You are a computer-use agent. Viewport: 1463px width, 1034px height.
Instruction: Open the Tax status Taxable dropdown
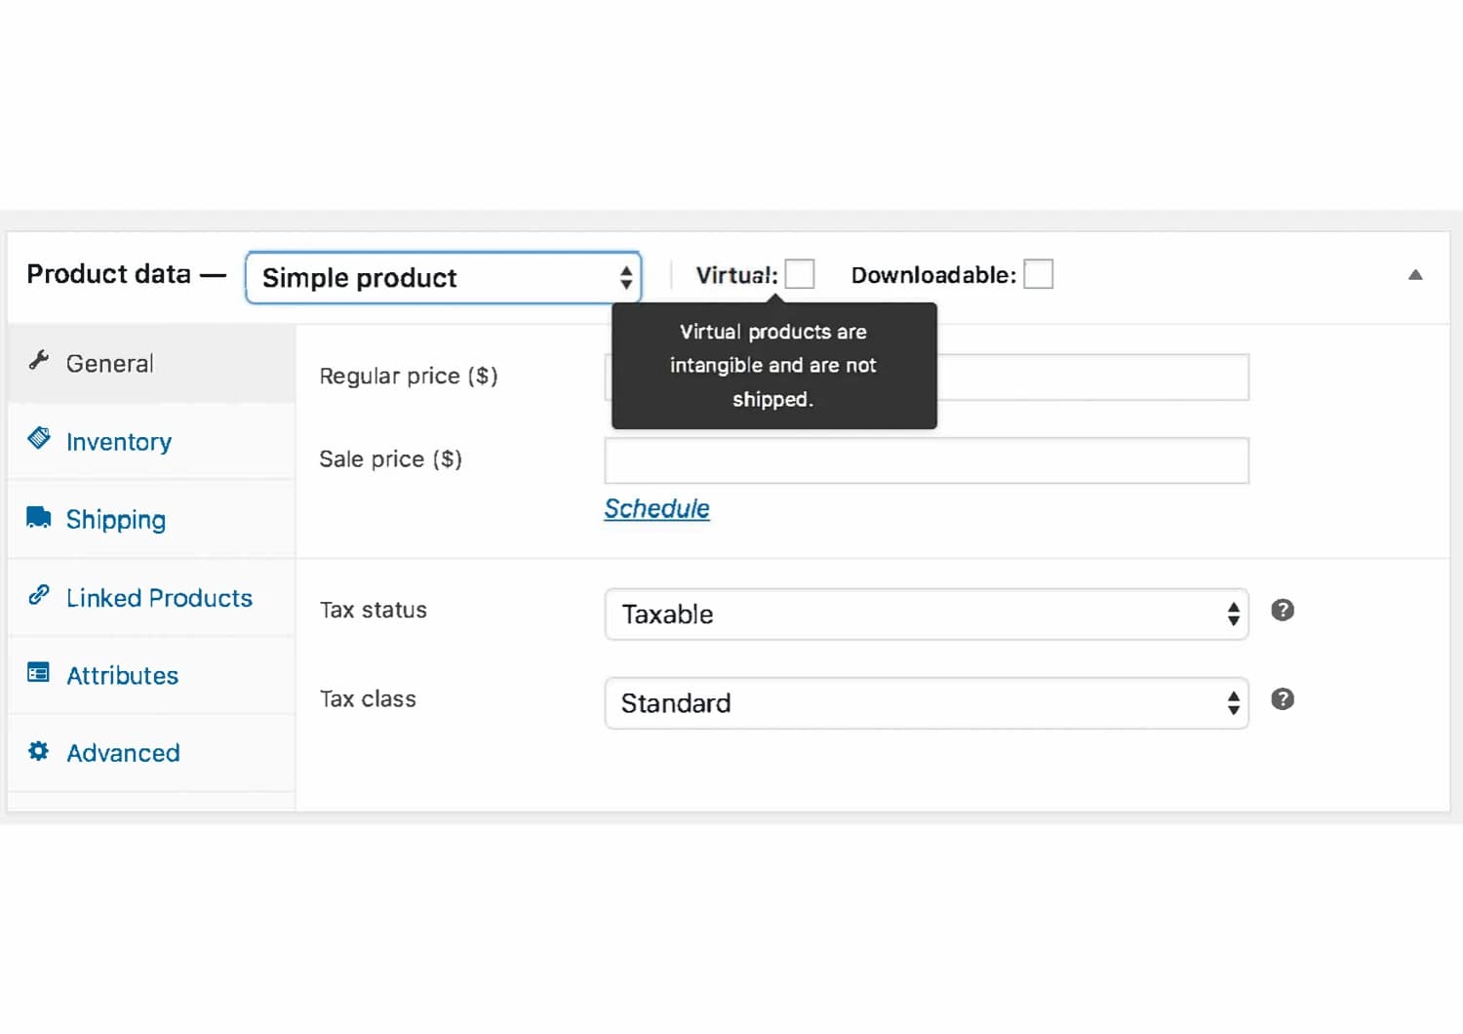pyautogui.click(x=926, y=615)
